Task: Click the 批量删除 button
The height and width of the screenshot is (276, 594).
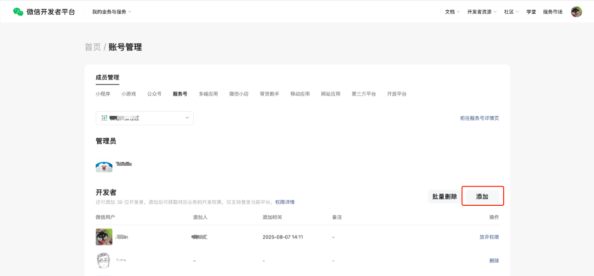Action: pos(444,196)
